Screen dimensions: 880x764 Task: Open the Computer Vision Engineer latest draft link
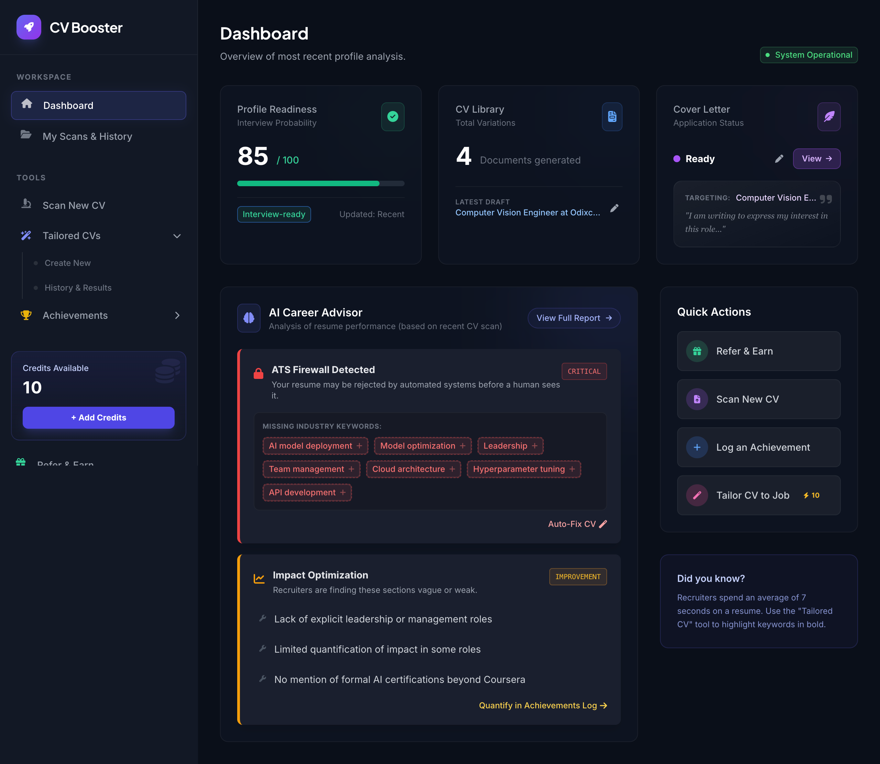pos(528,212)
